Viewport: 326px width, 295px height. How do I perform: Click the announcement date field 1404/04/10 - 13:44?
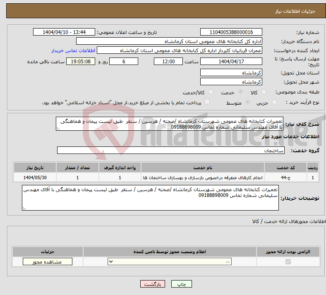[x=64, y=32]
